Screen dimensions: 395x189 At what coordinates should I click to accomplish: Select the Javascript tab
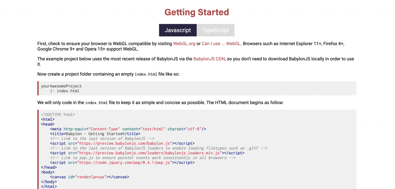click(178, 30)
